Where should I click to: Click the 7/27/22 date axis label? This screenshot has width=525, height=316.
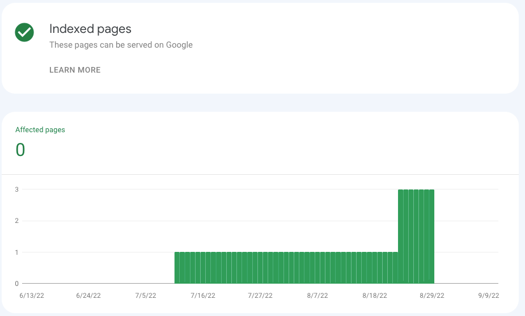click(x=260, y=296)
